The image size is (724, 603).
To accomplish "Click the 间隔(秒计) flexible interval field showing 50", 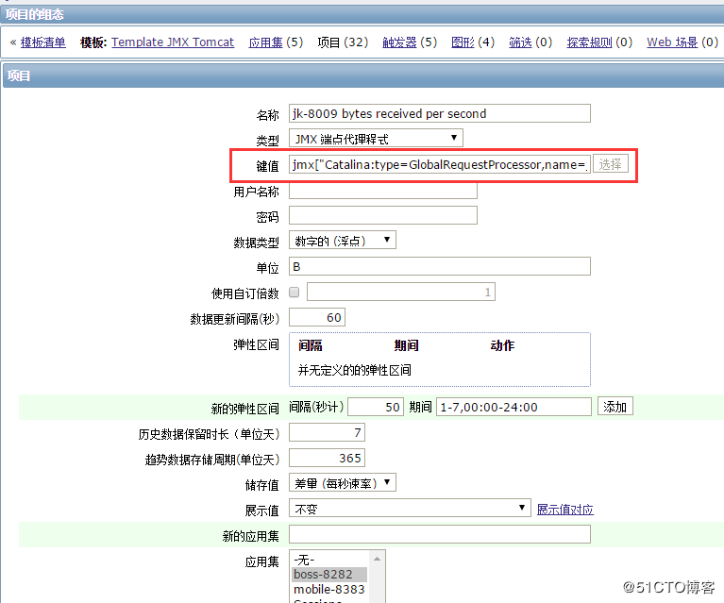I will 376,407.
